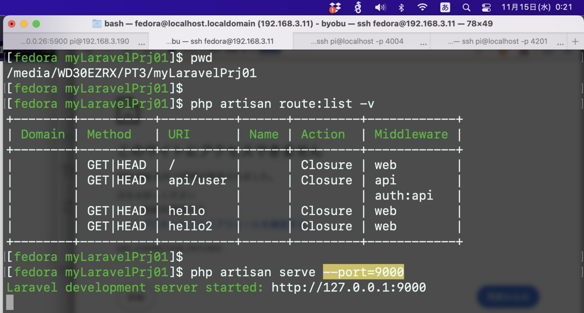Viewport: 584px width, 313px height.
Task: Minimize the terminal window
Action: [x=24, y=24]
